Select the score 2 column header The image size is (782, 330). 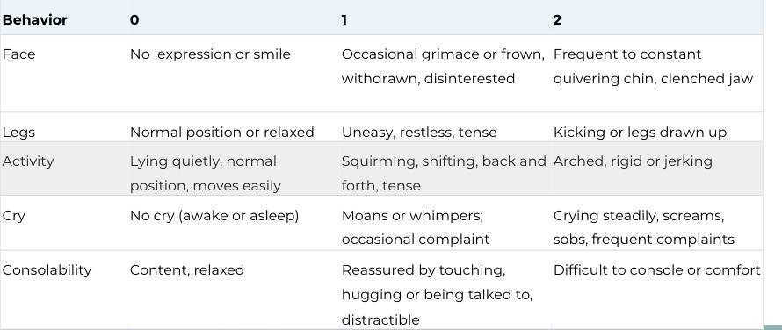pyautogui.click(x=557, y=20)
